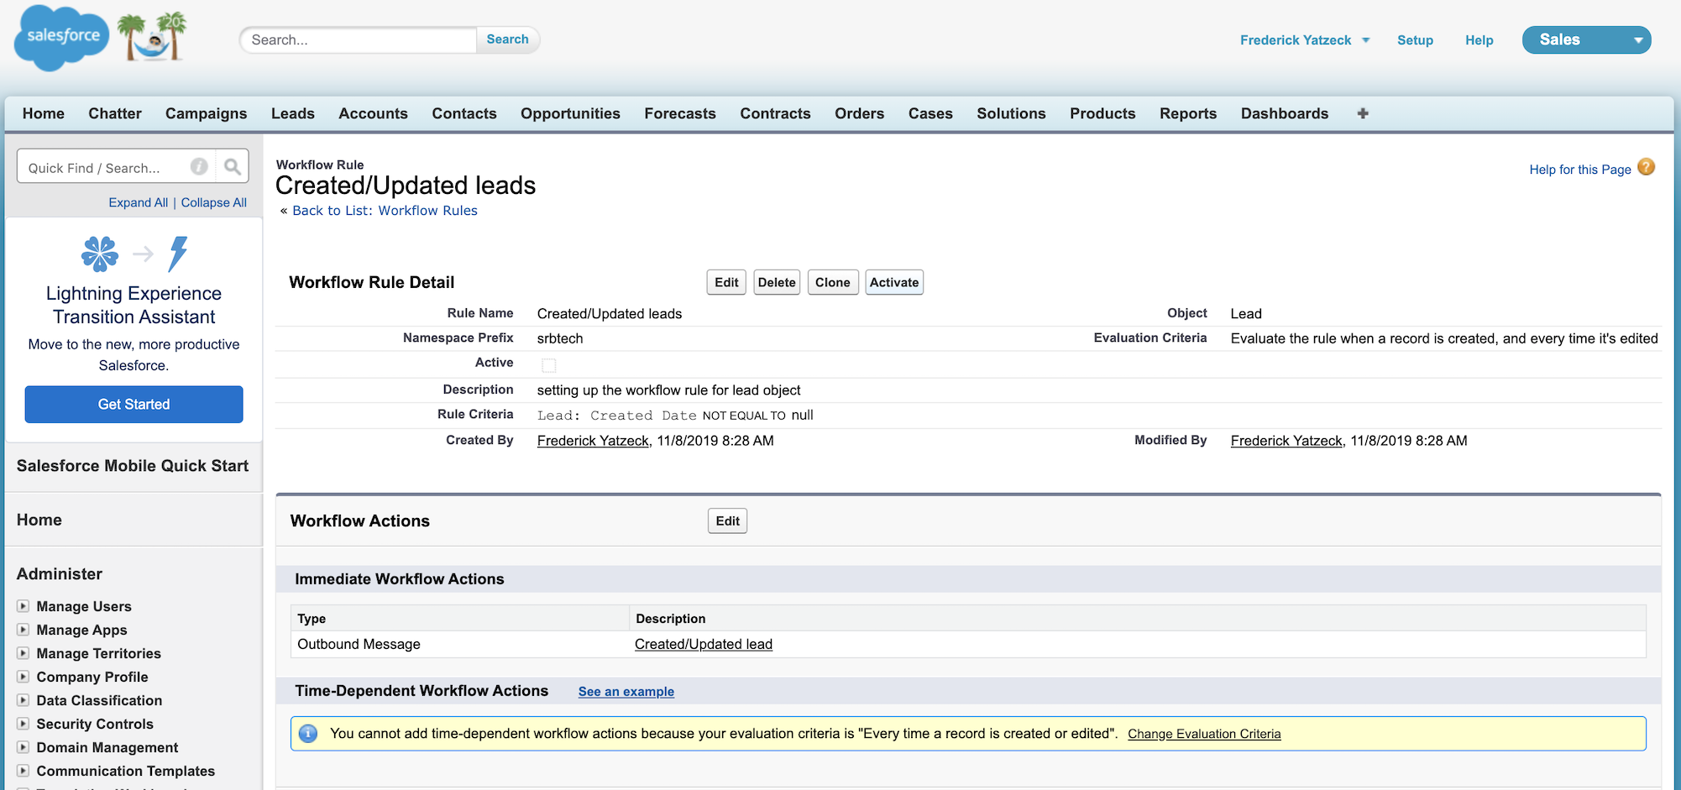1681x790 pixels.
Task: Open the Sales app dropdown menu
Action: pyautogui.click(x=1586, y=39)
